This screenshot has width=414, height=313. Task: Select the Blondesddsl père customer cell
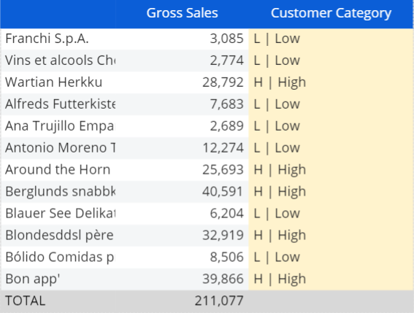[59, 235]
